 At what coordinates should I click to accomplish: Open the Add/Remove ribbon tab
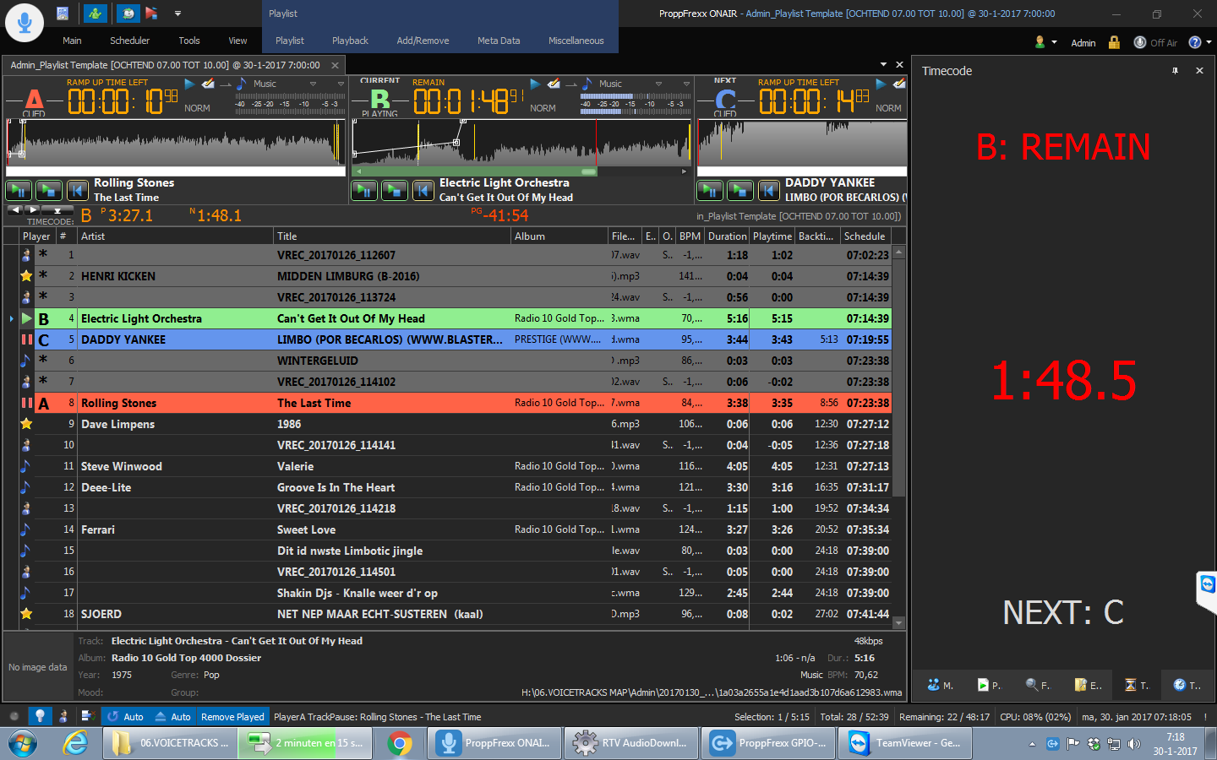coord(423,41)
